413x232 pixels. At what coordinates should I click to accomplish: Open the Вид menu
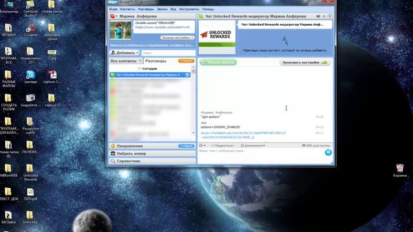click(x=173, y=9)
